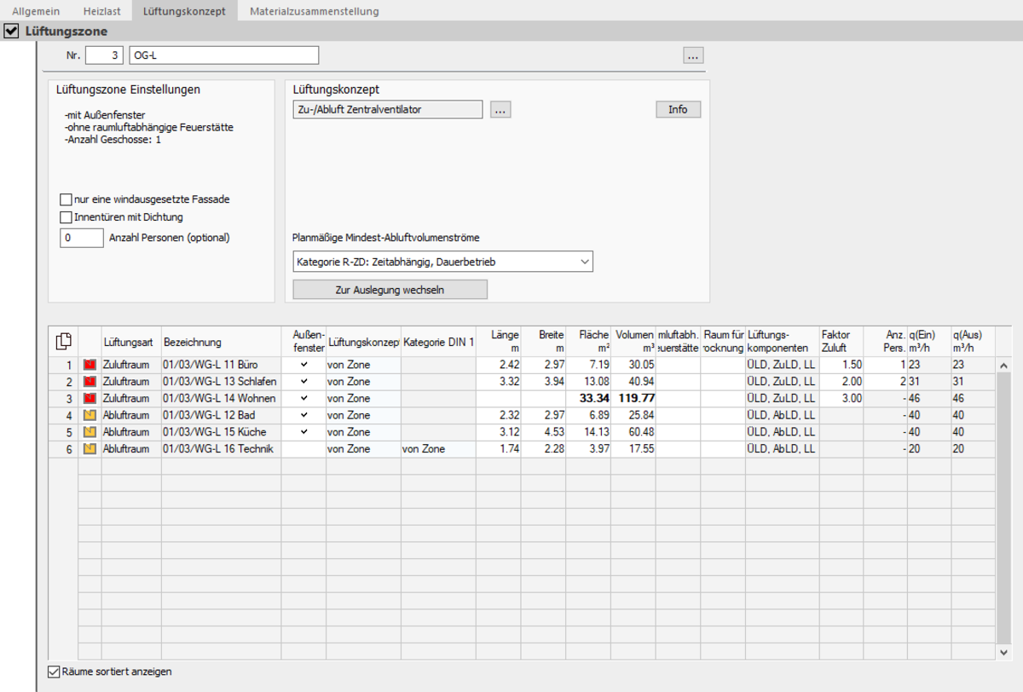Open Lüftungsart cell of Büro row
1023x692 pixels.
pos(131,364)
